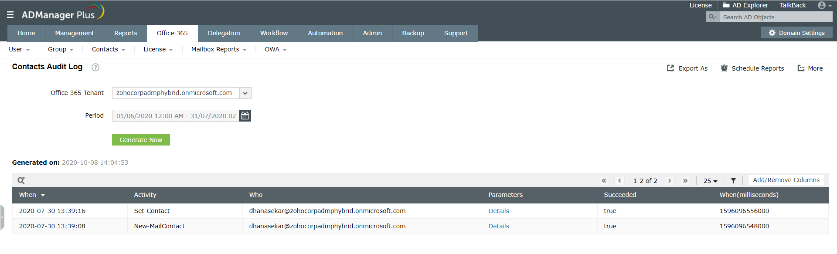The height and width of the screenshot is (254, 837).
Task: Expand the collapsed left side panel handle
Action: (x=2, y=217)
